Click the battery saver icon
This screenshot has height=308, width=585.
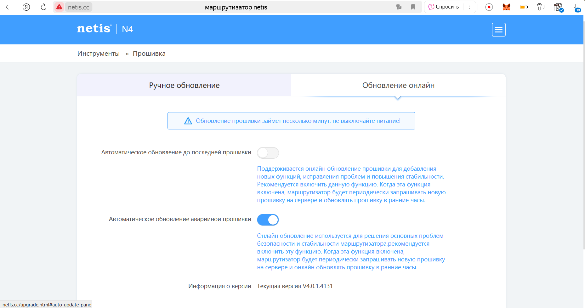click(x=524, y=7)
